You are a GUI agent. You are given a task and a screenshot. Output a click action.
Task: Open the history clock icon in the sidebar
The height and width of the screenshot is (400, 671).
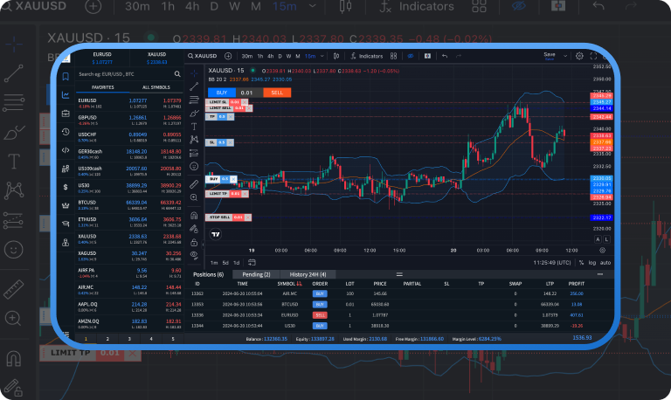coord(66,132)
